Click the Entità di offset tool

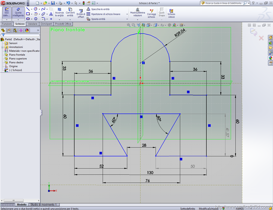[x=81, y=13]
